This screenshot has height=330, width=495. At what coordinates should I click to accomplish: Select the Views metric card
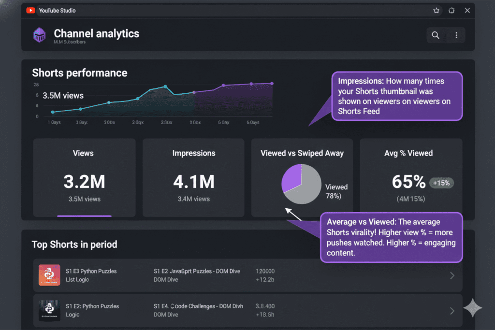[84, 177]
